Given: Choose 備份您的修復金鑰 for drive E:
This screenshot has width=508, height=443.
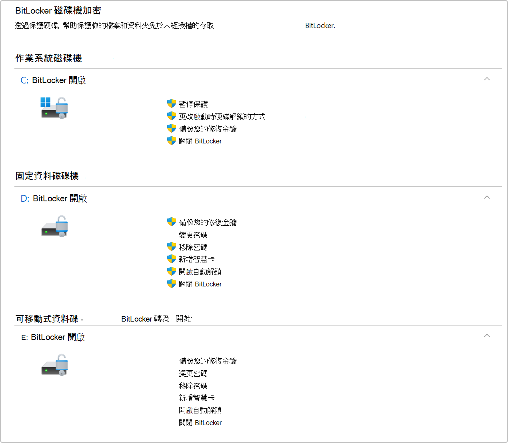Looking at the screenshot, I should click(208, 361).
